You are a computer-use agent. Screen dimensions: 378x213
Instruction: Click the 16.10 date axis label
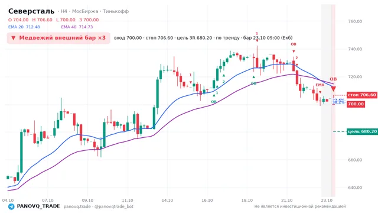tap(207, 201)
